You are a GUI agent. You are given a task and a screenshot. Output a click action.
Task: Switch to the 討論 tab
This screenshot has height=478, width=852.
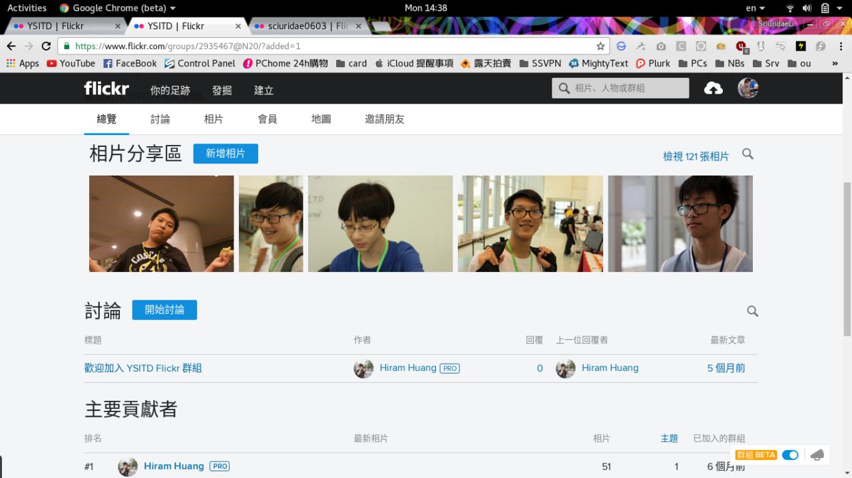point(160,119)
